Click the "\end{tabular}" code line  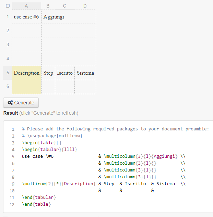pos(39,197)
